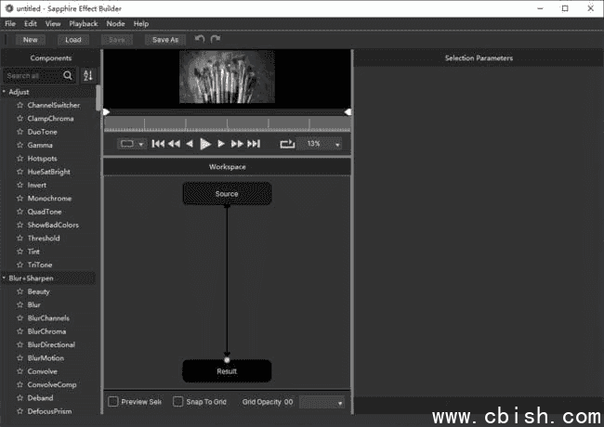Select the DefocusPrism component

49,411
